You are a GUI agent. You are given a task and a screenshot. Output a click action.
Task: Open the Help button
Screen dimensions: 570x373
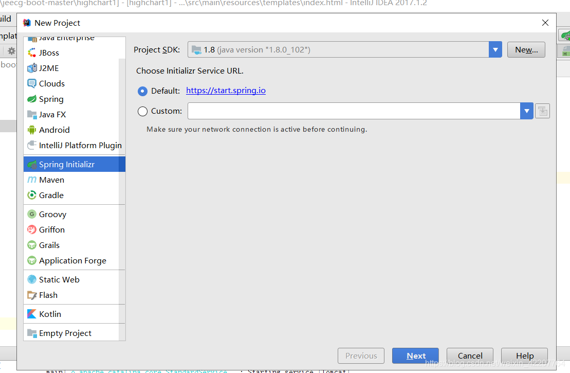tap(525, 356)
